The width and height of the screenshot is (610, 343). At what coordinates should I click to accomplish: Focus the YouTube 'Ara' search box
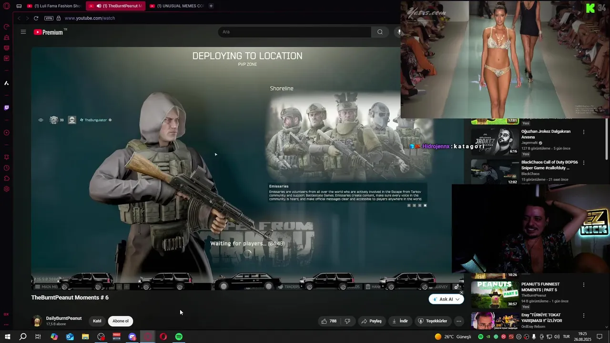295,32
